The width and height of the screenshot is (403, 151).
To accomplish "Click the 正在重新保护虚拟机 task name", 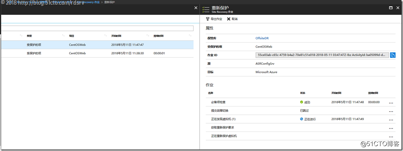I will [x=224, y=136].
